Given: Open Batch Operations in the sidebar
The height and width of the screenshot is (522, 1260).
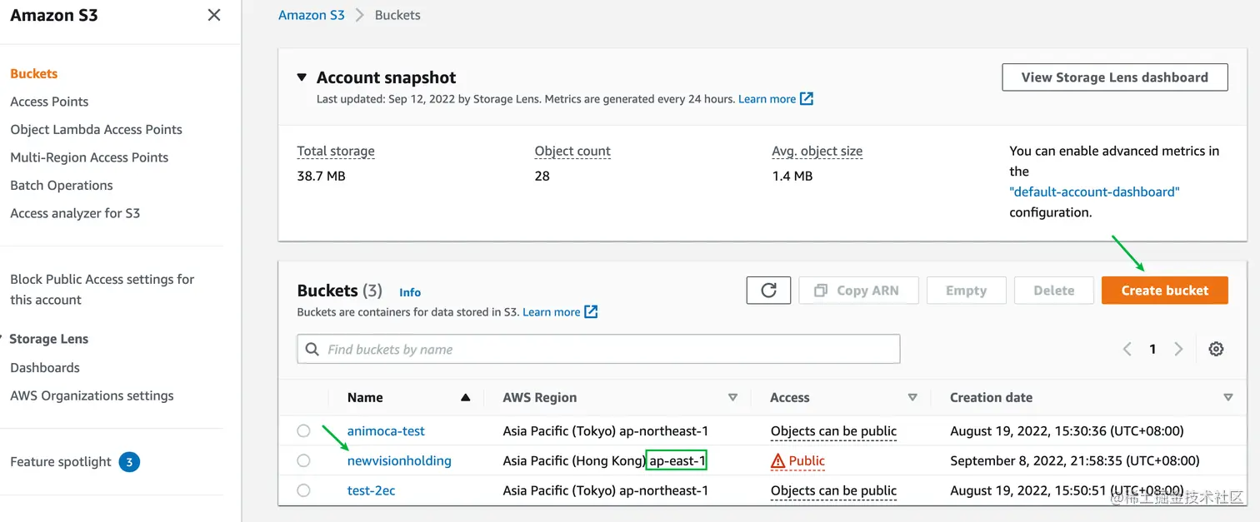Looking at the screenshot, I should tap(62, 186).
